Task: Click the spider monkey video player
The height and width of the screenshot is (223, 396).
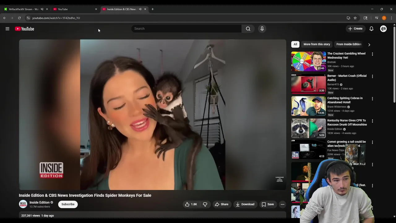Action: [x=153, y=115]
